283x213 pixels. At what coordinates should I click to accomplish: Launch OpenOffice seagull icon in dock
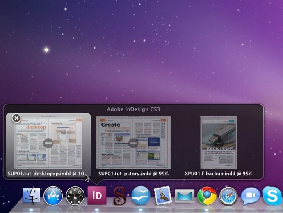(141, 195)
